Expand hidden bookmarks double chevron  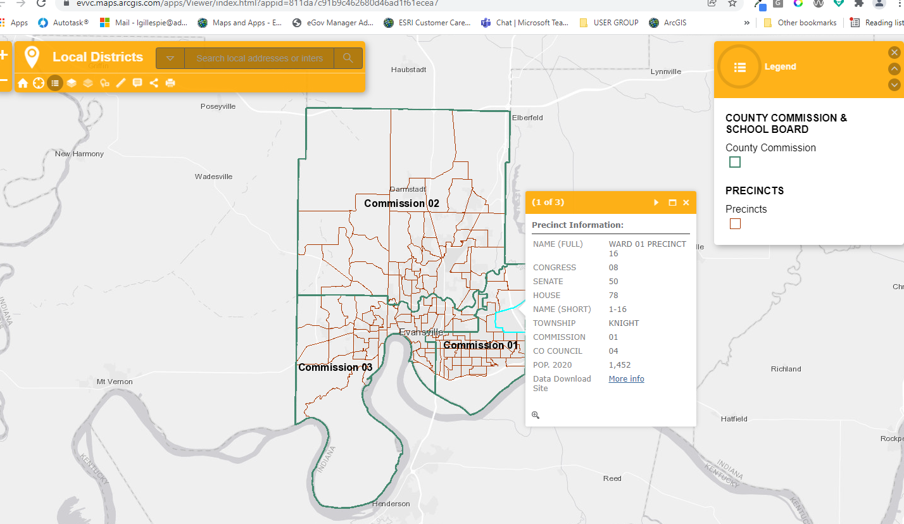click(x=747, y=23)
